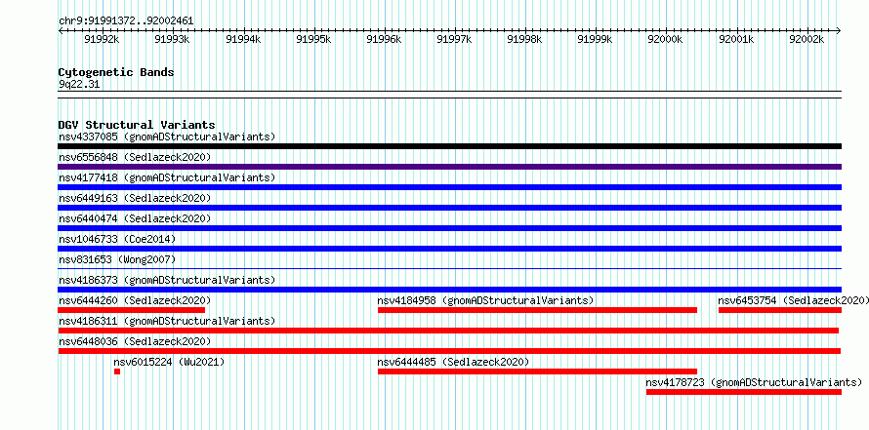Image resolution: width=869 pixels, height=430 pixels.
Task: Click the 92000k ruler tick label
Action: tap(665, 39)
